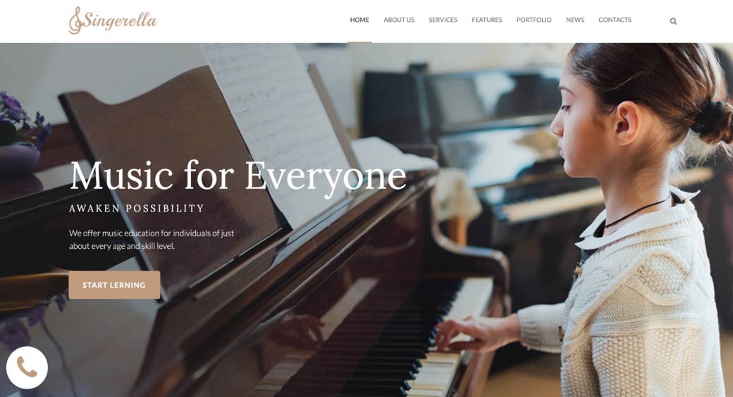
Task: Tap the round phone call icon
Action: coord(27,367)
